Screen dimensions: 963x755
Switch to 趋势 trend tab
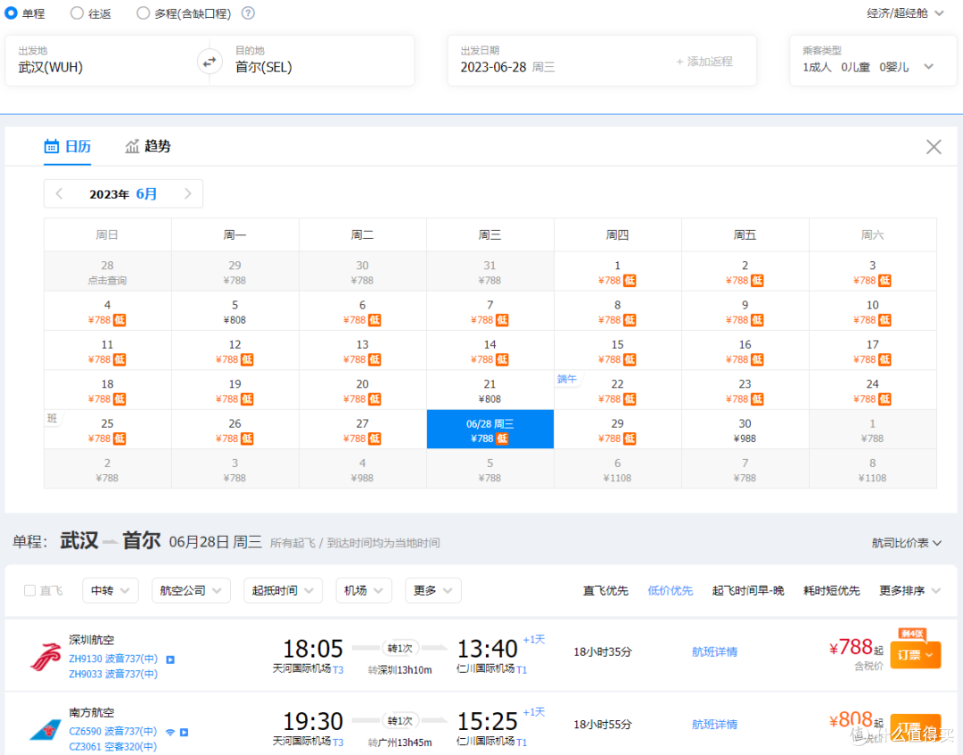(148, 146)
